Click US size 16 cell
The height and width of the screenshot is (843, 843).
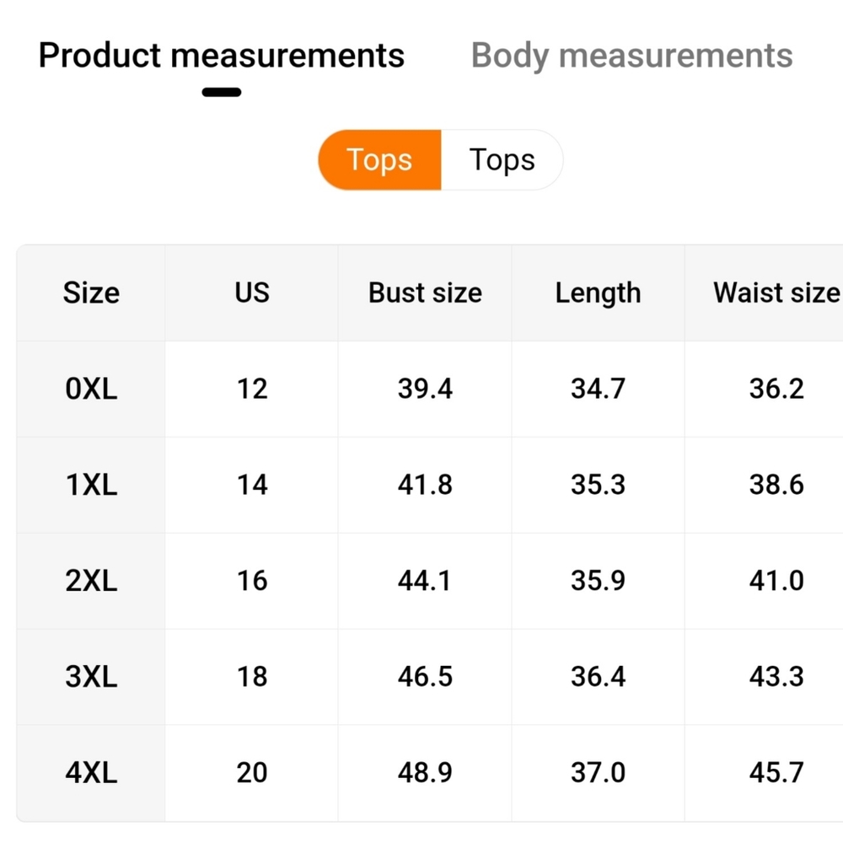pos(251,581)
